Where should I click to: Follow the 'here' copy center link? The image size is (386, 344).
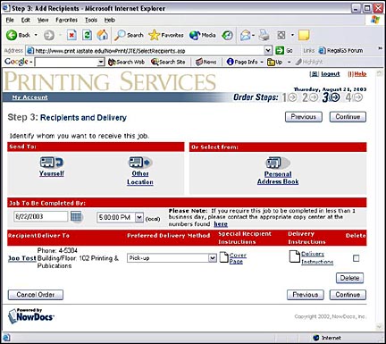click(221, 224)
